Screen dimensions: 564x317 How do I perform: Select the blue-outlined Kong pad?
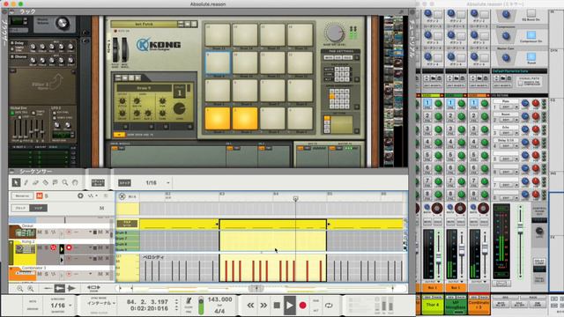[218, 63]
